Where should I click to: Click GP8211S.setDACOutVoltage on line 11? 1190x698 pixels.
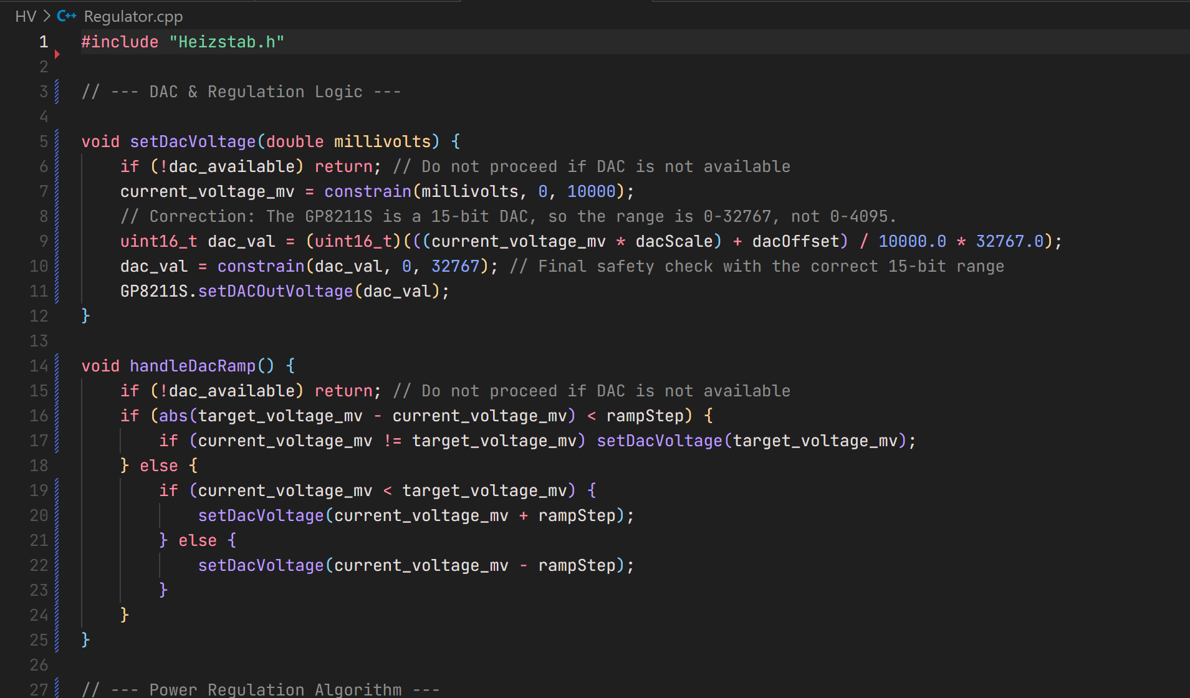pos(237,291)
